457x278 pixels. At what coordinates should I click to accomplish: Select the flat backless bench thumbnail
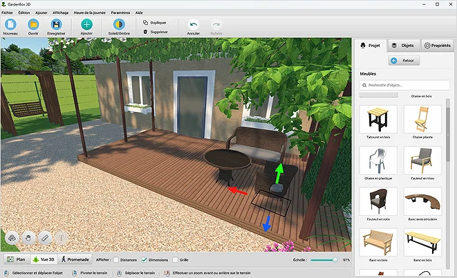422,242
